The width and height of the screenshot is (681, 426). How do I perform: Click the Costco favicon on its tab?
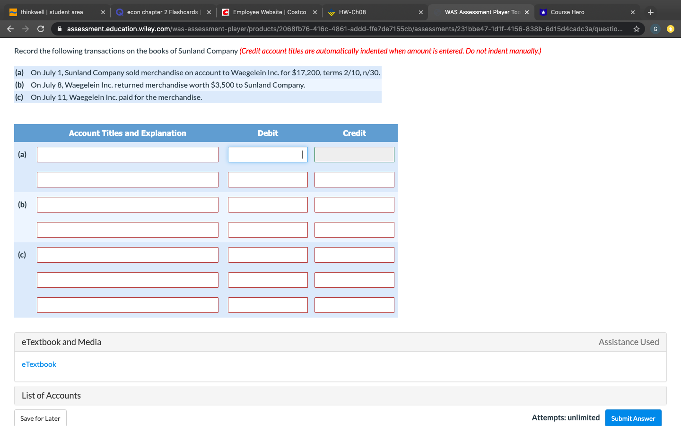[x=225, y=12]
